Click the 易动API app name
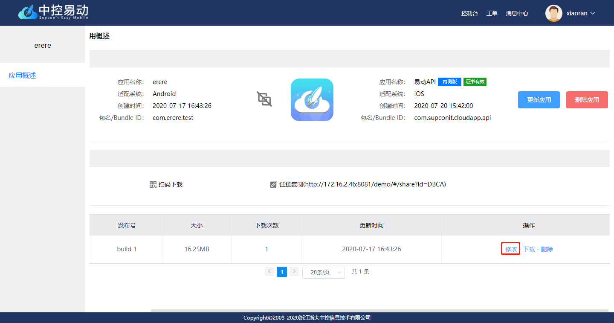 click(425, 82)
